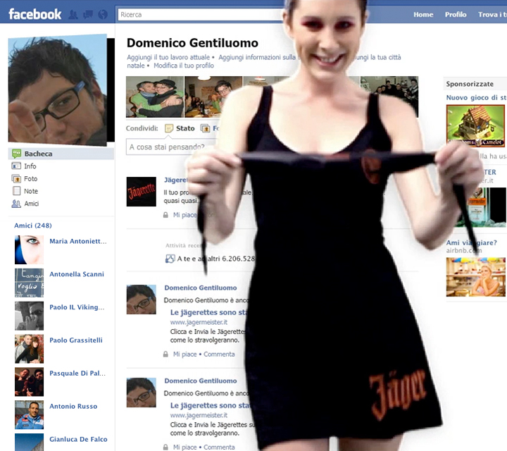This screenshot has height=451, width=507.
Task: Click first Le jägerettes sono sta... title
Action: coord(208,313)
